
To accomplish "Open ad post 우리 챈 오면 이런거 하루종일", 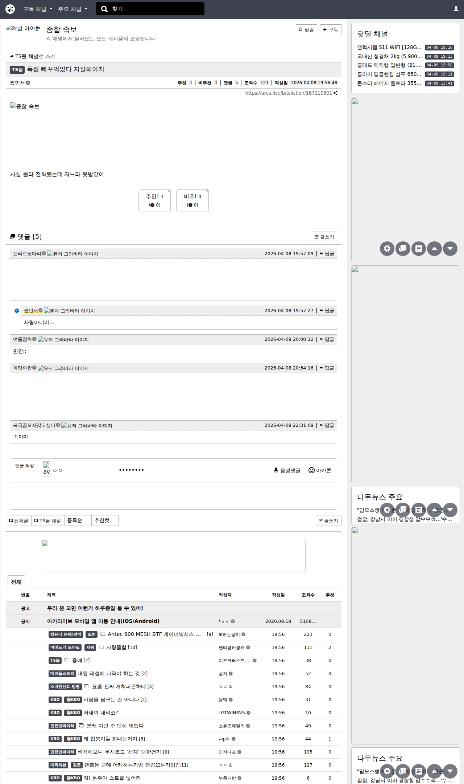I will tap(95, 608).
